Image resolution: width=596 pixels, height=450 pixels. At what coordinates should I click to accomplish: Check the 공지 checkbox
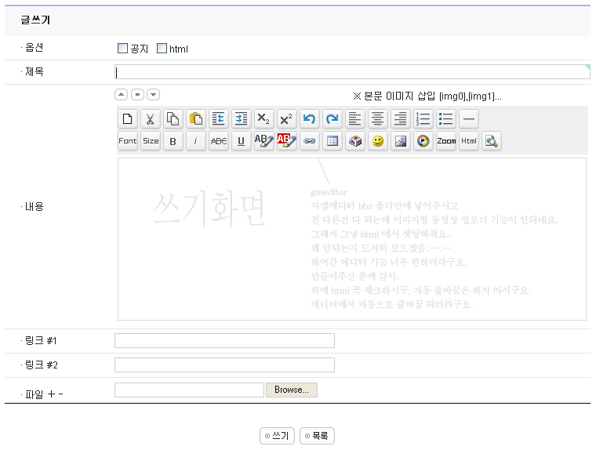point(122,49)
